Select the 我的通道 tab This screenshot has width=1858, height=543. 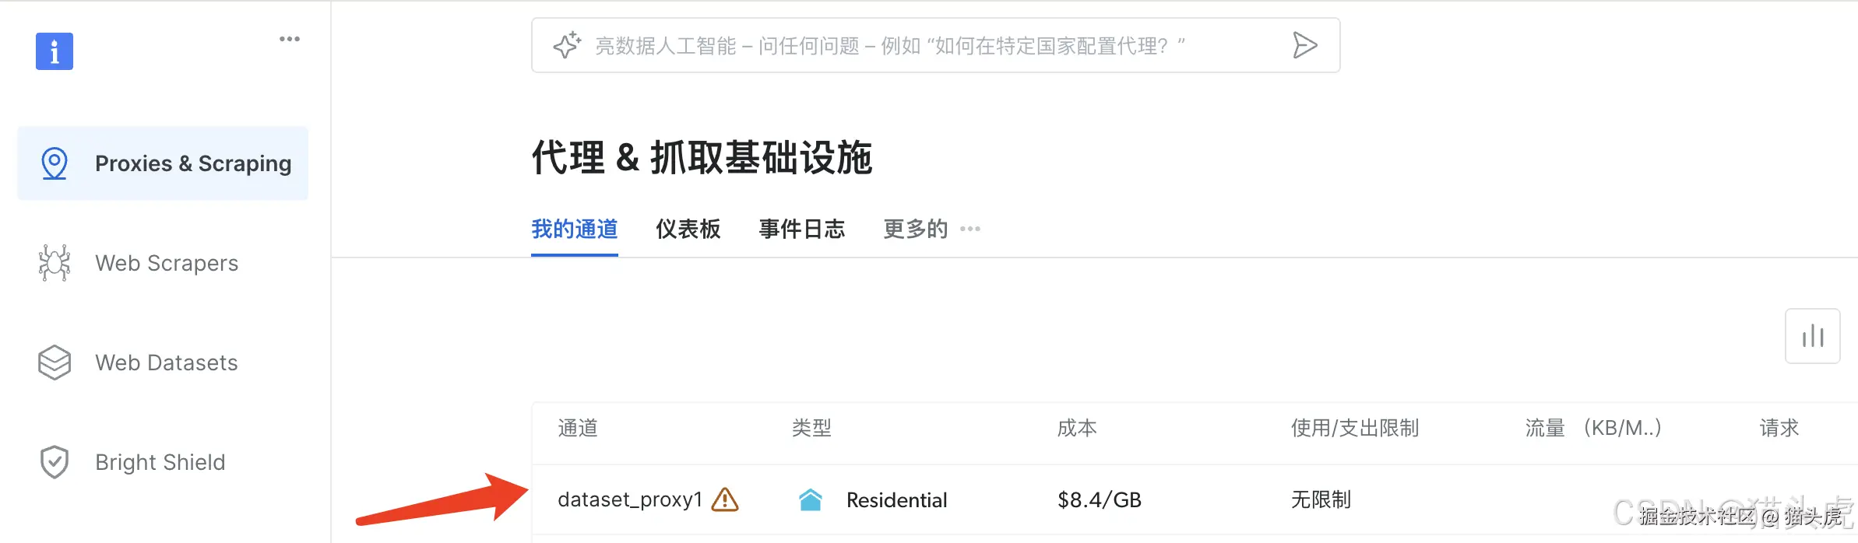574,228
